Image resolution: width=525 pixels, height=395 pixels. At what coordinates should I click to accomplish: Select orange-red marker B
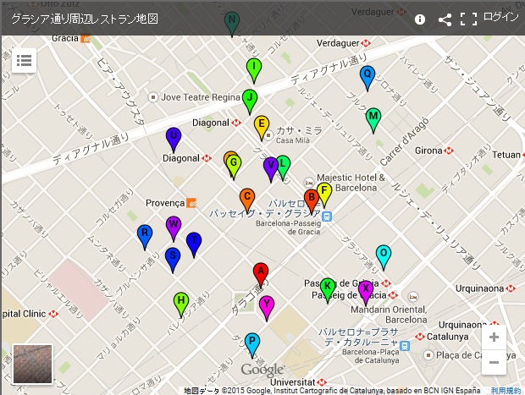tap(312, 200)
